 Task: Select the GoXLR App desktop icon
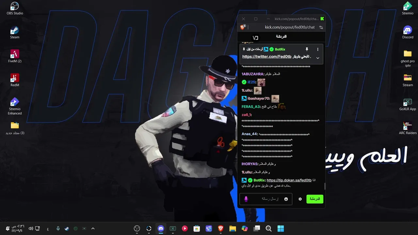[x=408, y=104]
